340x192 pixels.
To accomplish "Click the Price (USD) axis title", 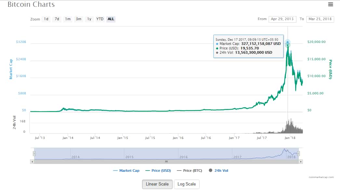I will 331,69.
